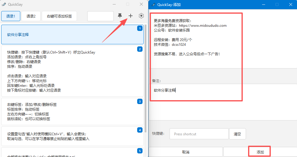Select the 软件分享注释 phrase entry

tap(72, 34)
